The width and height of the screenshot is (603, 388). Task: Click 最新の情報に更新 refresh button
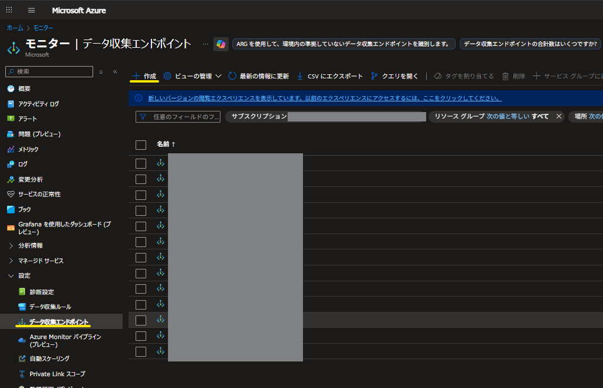coord(258,76)
